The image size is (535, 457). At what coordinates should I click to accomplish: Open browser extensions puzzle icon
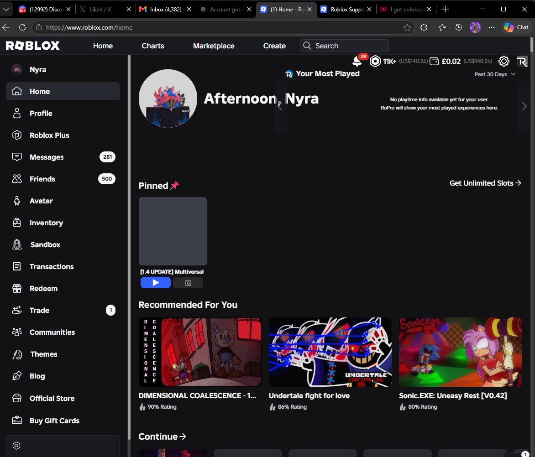point(424,27)
